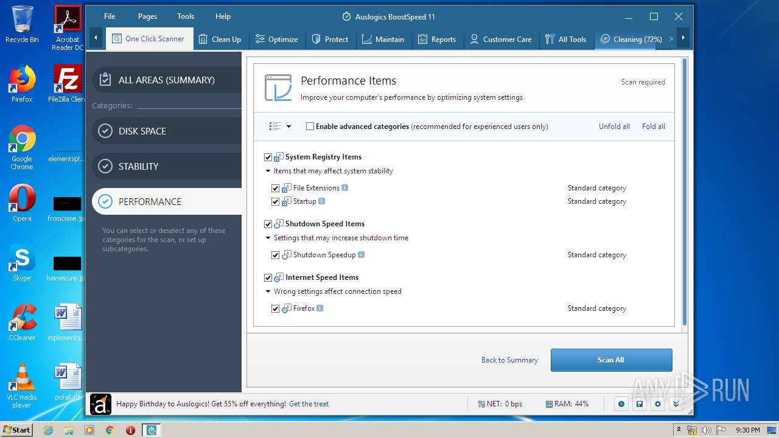Screen dimensions: 779x438
Task: Open the Pages menu
Action: [147, 16]
